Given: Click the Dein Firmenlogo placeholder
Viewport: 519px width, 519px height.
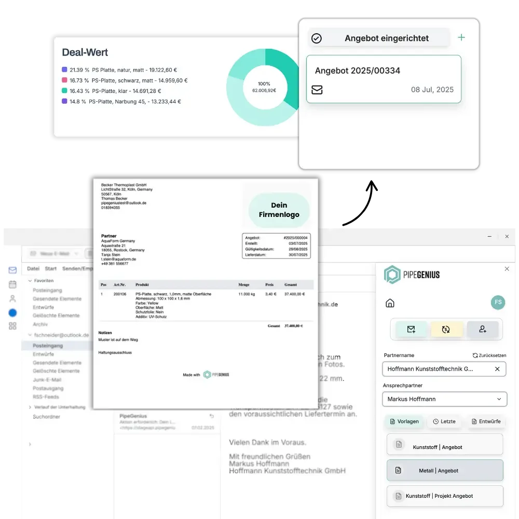Looking at the screenshot, I should (279, 210).
